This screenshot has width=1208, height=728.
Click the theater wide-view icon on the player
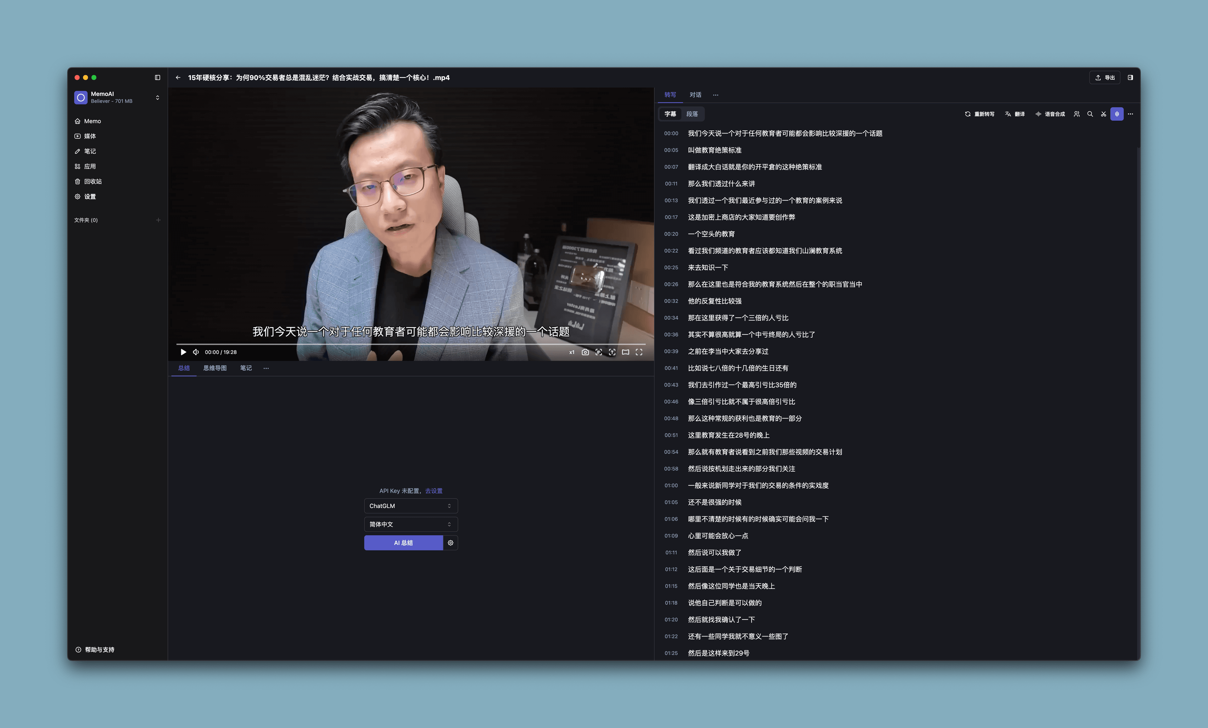click(x=626, y=352)
